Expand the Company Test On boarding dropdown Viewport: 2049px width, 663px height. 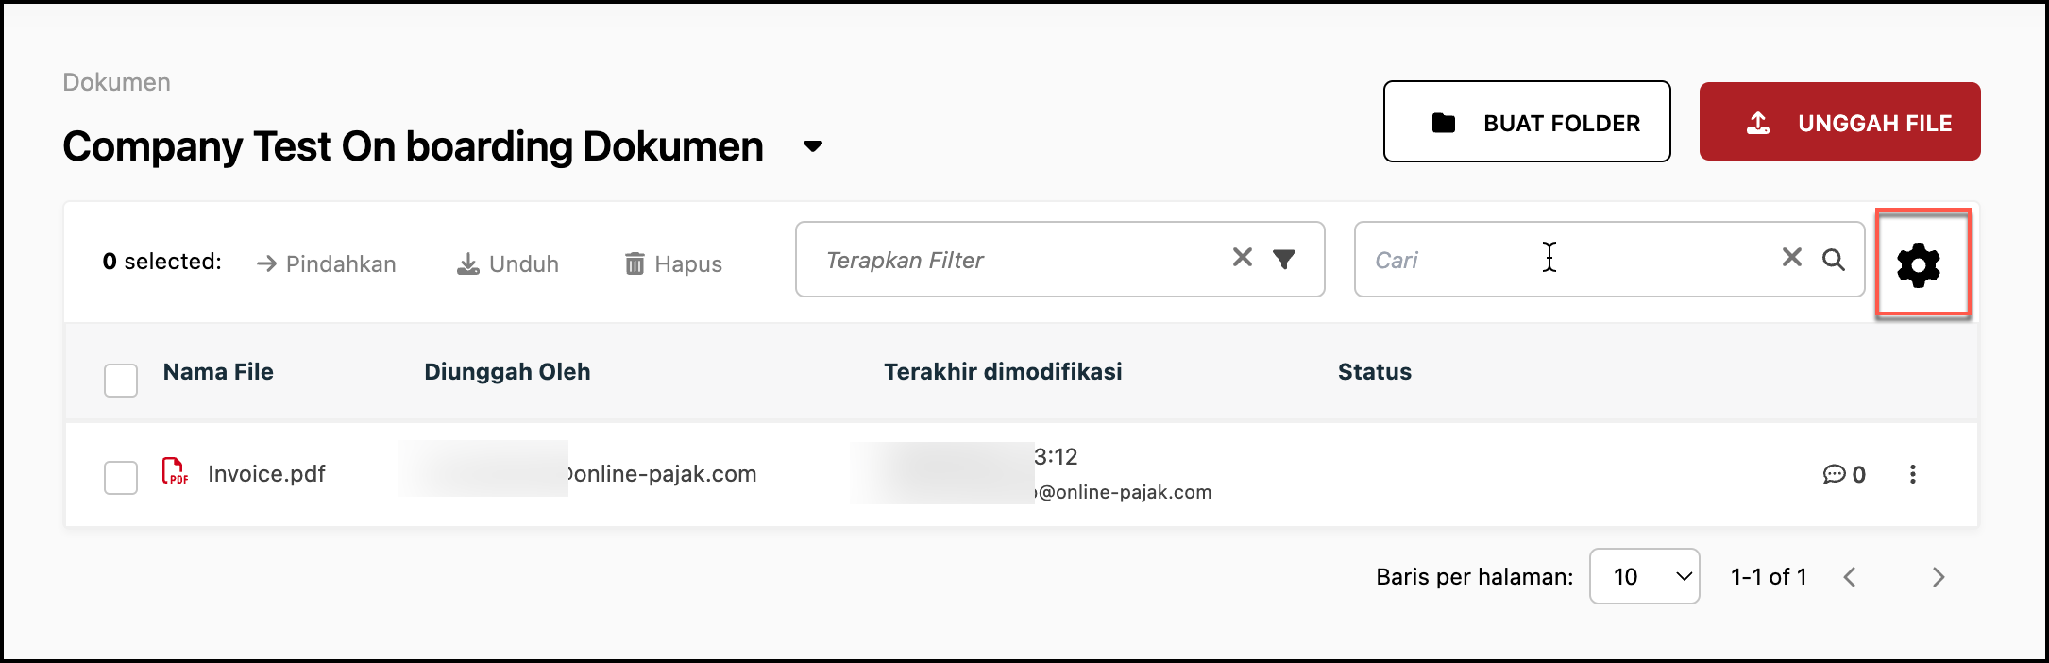[812, 146]
